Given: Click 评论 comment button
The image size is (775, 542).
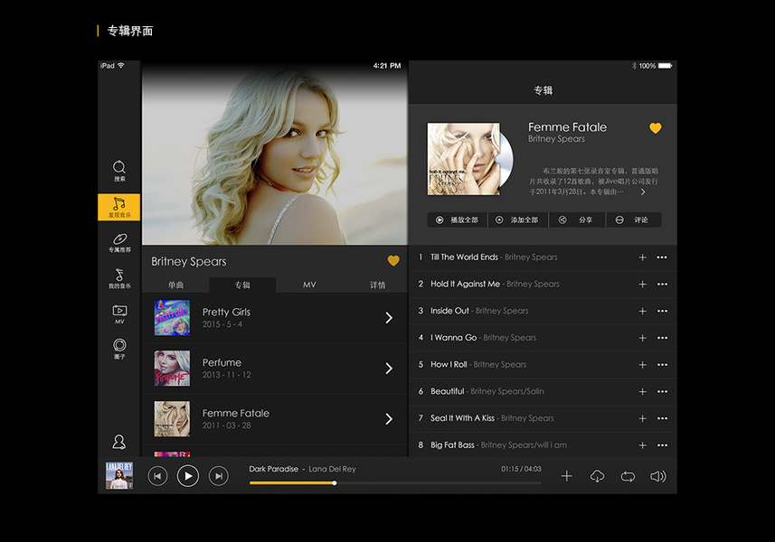Looking at the screenshot, I should (x=634, y=220).
